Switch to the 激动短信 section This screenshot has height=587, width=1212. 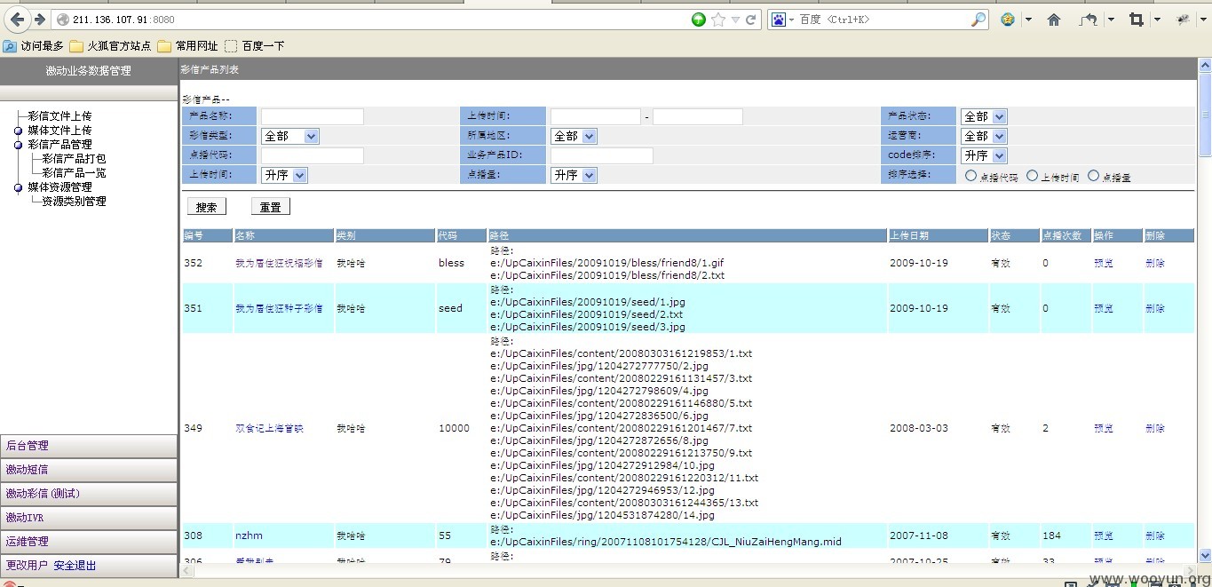[x=89, y=470]
